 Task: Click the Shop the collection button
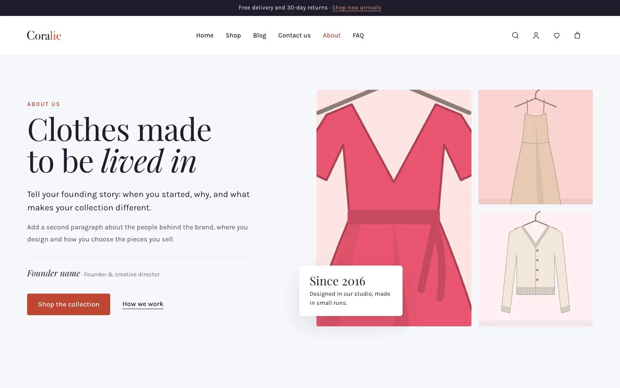(x=68, y=304)
